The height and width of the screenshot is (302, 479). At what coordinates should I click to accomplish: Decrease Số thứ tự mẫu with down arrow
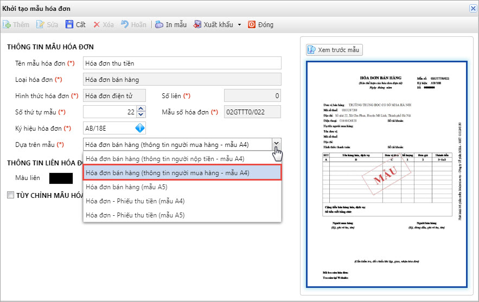(141, 115)
